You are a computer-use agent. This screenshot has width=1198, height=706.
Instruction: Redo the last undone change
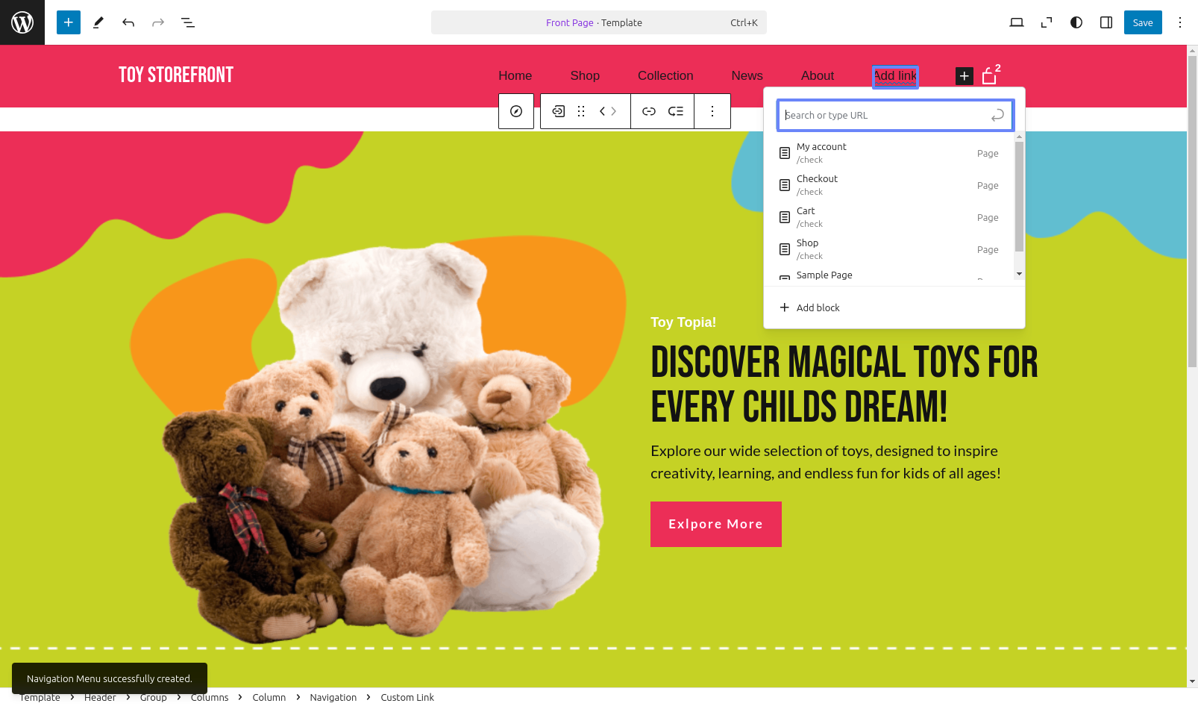158,22
